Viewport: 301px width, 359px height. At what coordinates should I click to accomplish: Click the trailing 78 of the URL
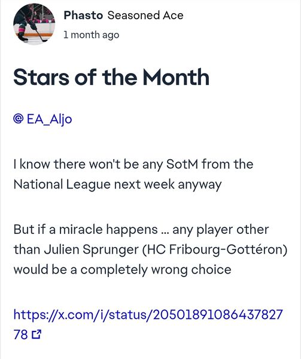[x=20, y=334]
